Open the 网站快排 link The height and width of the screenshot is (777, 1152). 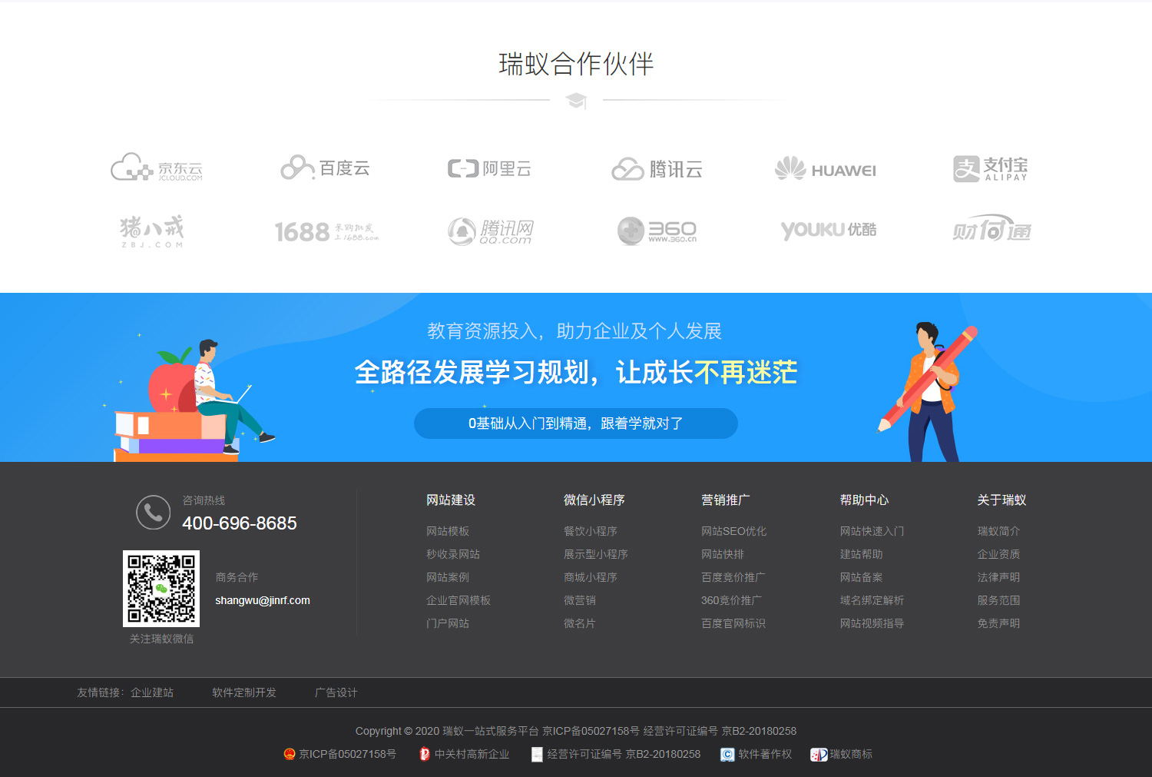(723, 554)
